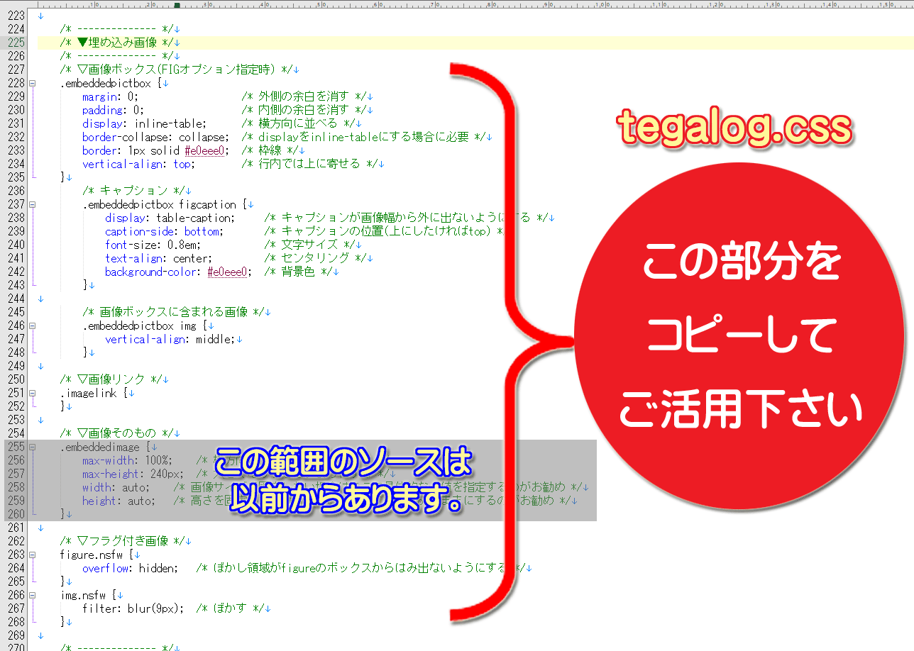Click the '.embeddedpictbox {' selector text
Viewport: 914px width, 651px height.
(111, 84)
